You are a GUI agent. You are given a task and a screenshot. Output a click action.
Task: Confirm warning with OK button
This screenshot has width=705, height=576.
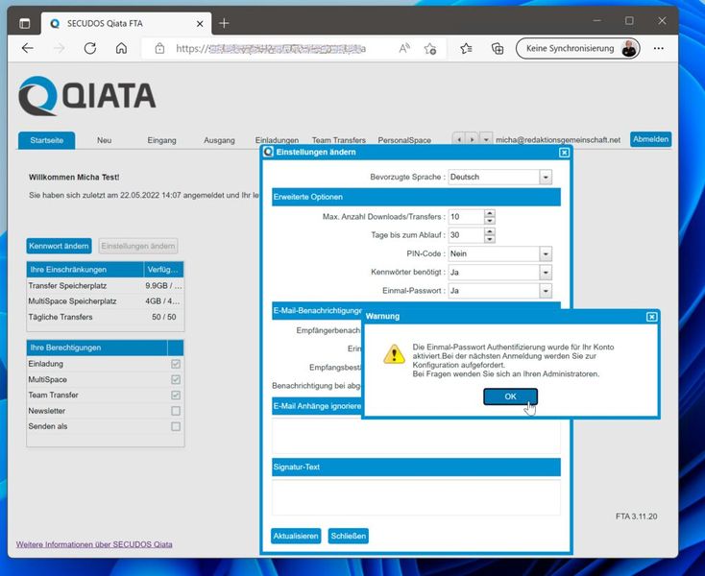510,396
